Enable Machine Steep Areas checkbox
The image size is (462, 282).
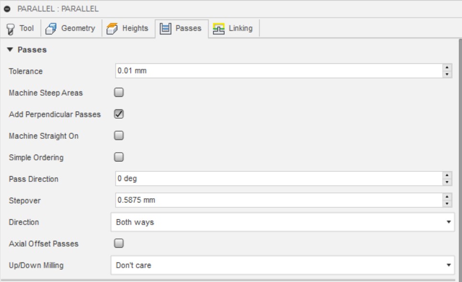118,92
